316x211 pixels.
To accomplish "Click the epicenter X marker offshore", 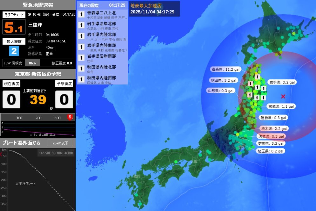I will (x=283, y=96).
